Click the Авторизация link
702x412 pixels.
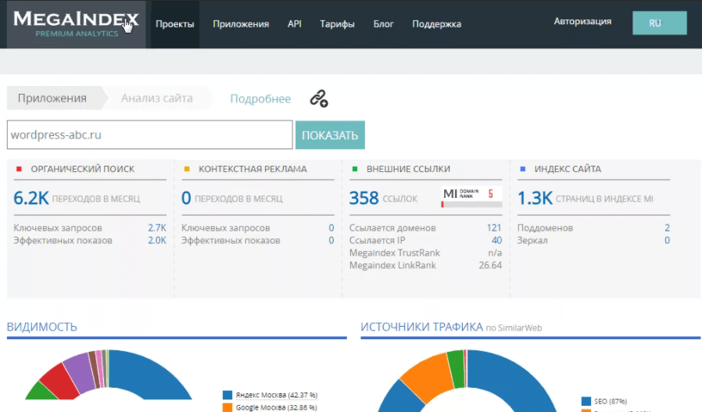point(582,21)
